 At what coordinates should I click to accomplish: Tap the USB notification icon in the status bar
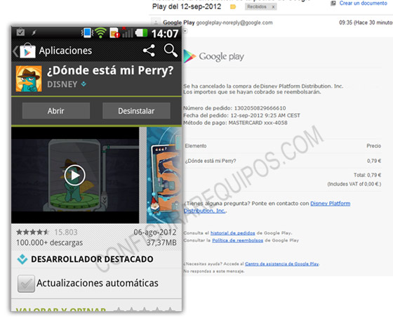coord(34,32)
